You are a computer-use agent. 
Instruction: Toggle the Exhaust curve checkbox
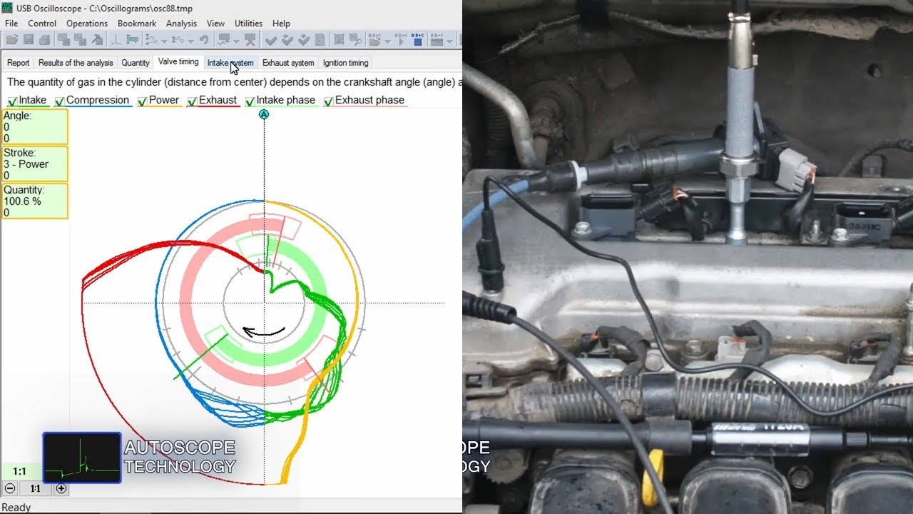(192, 101)
